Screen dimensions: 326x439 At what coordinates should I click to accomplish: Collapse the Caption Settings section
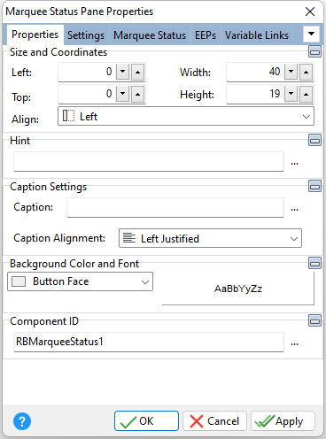click(314, 186)
